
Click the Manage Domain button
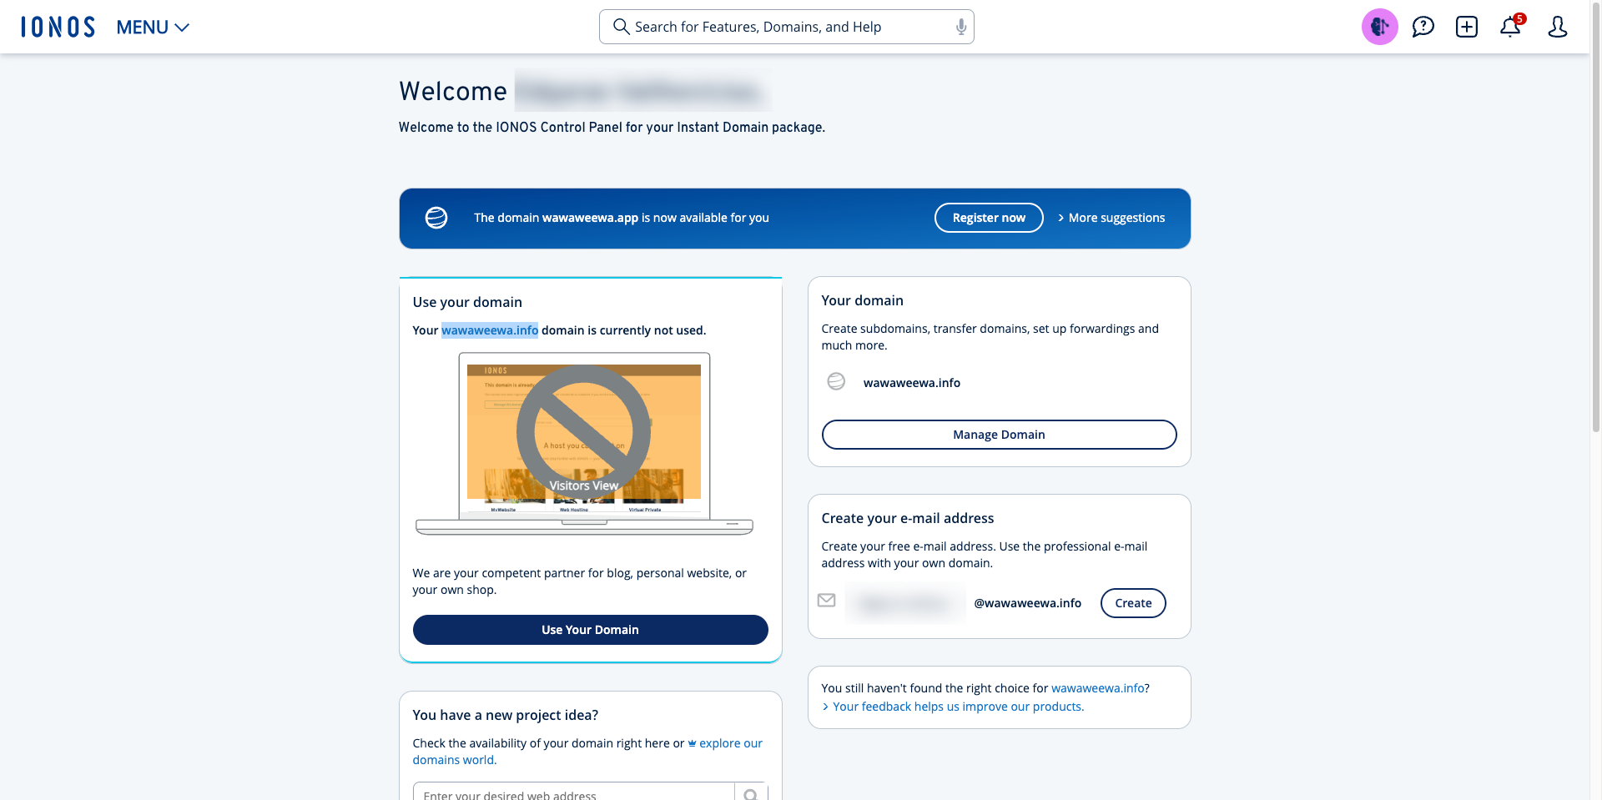1000,435
